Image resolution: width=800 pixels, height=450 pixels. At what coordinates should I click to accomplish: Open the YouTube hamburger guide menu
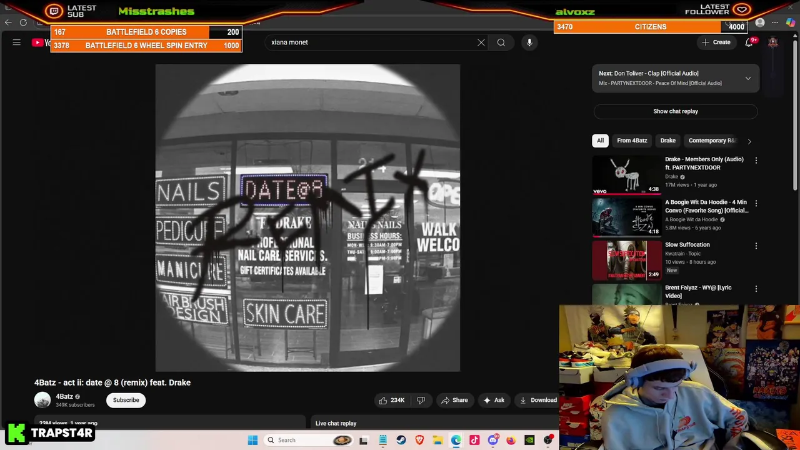point(17,42)
